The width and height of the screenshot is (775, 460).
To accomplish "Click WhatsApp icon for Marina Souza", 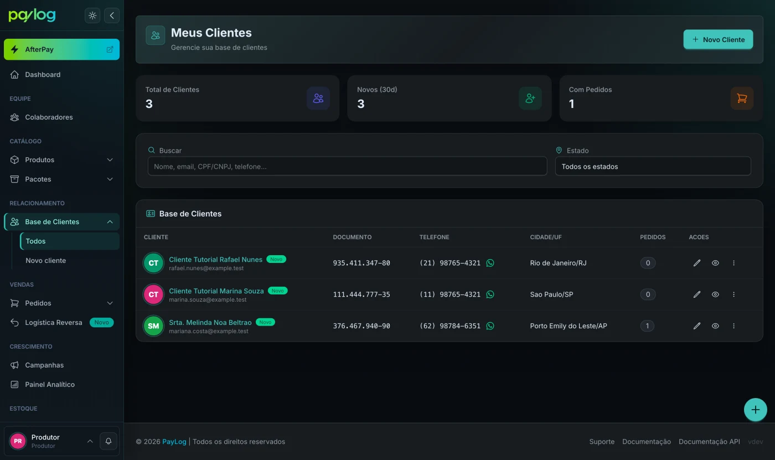I will click(490, 294).
